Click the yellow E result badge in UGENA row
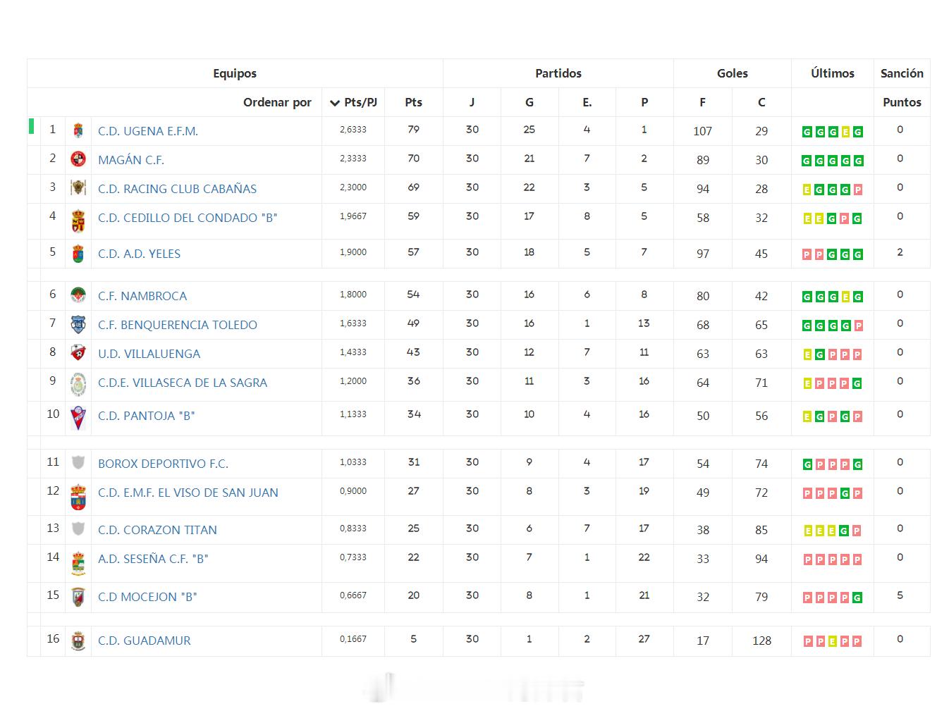The width and height of the screenshot is (949, 711). [845, 132]
